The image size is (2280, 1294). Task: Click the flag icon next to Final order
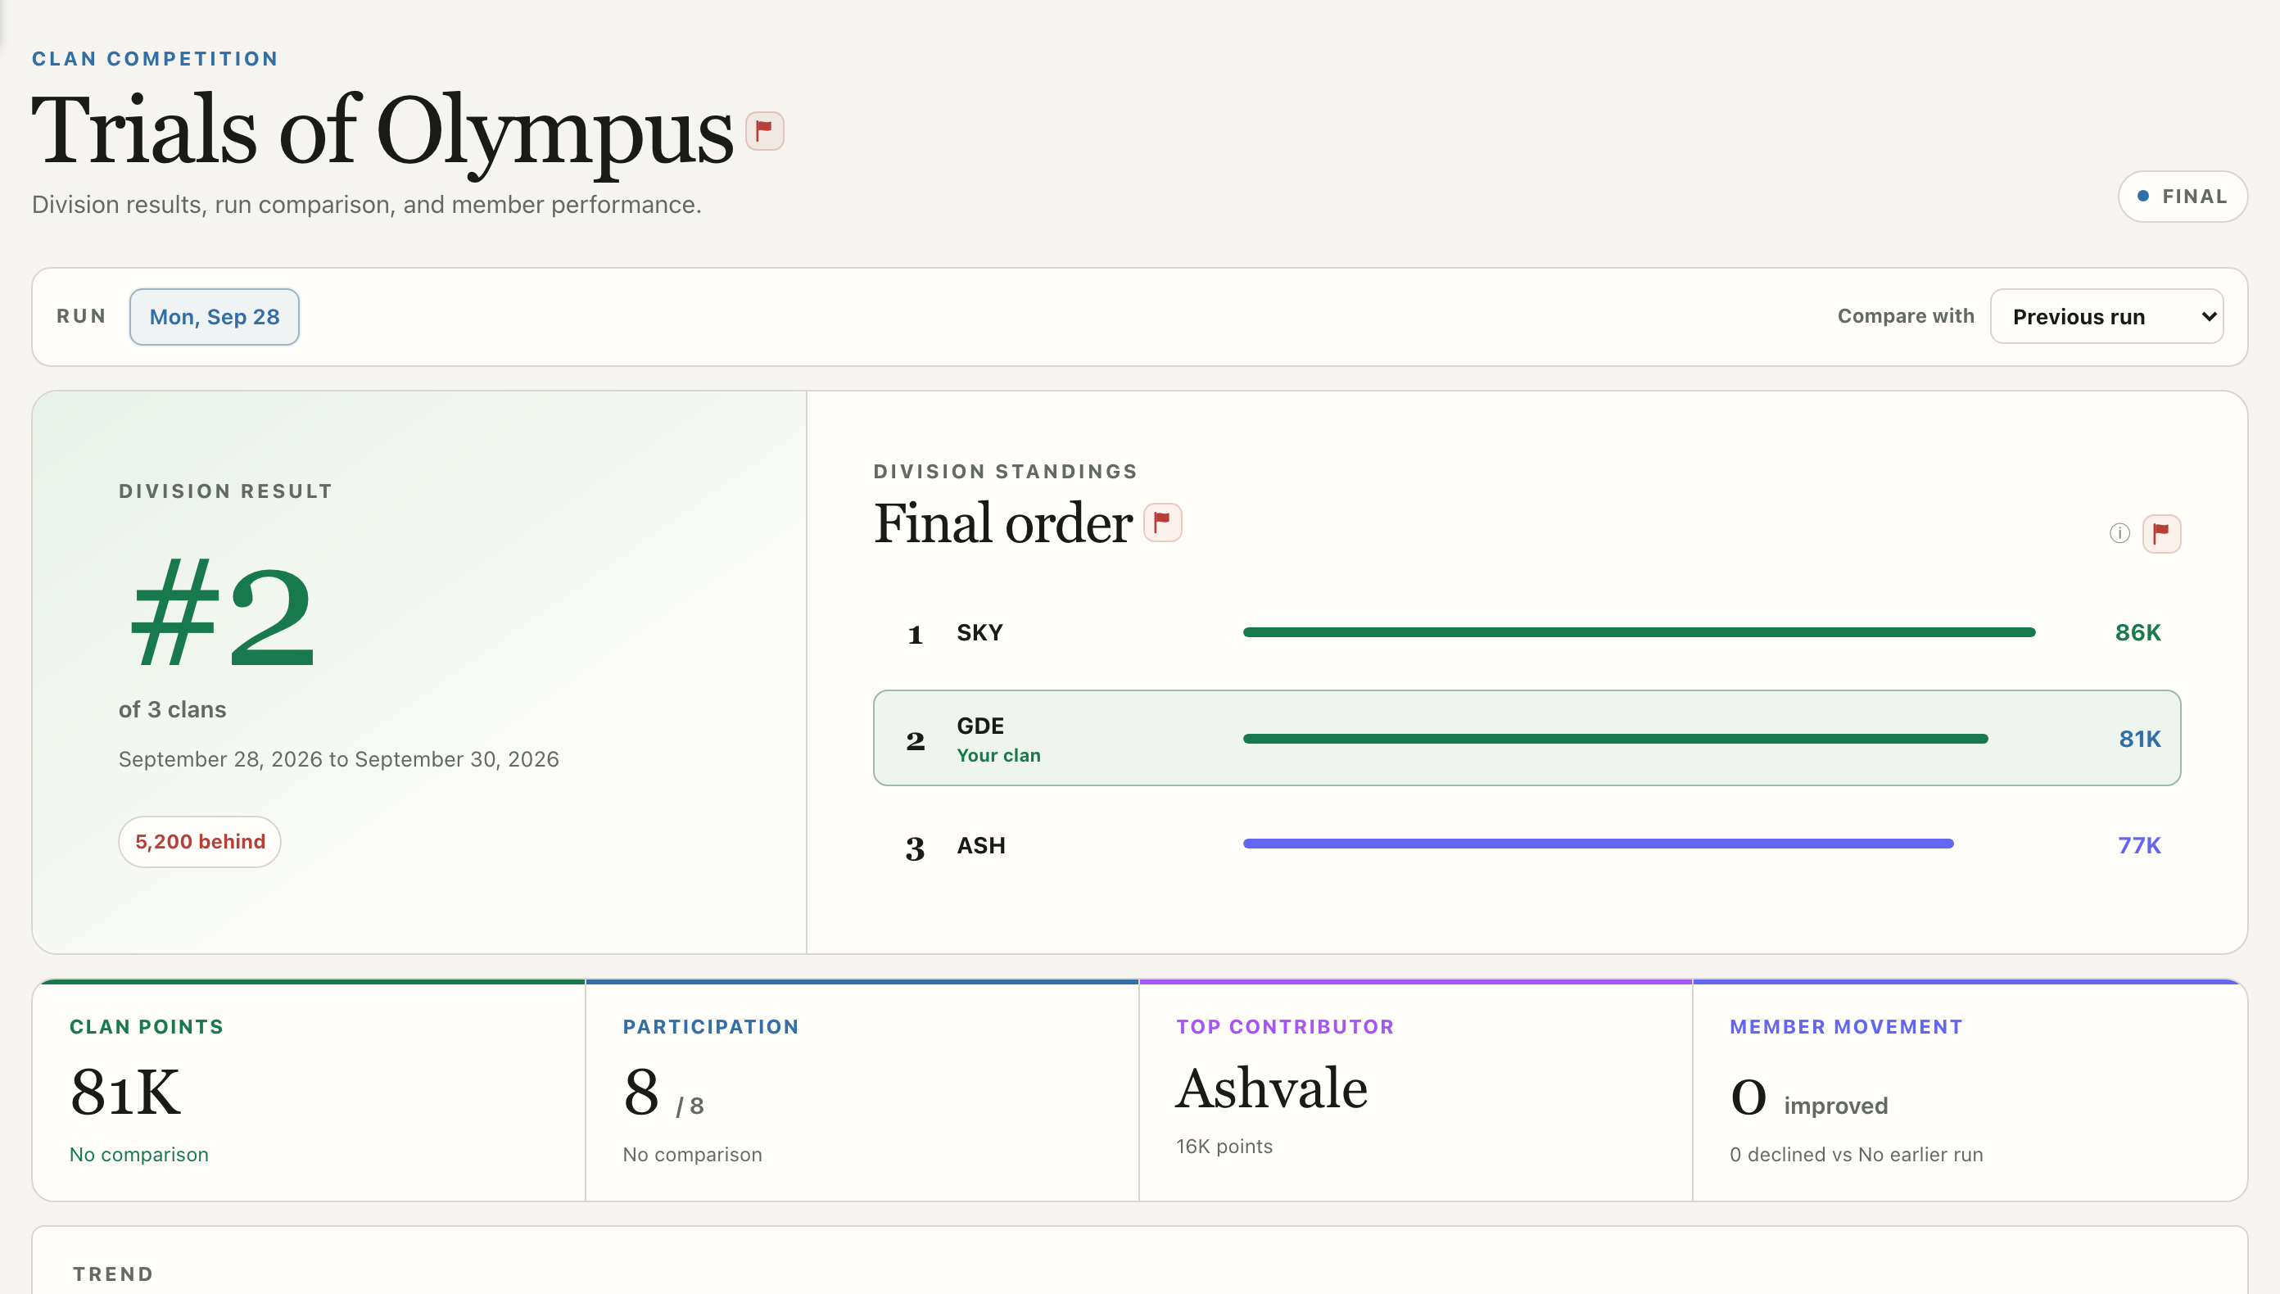tap(1162, 523)
